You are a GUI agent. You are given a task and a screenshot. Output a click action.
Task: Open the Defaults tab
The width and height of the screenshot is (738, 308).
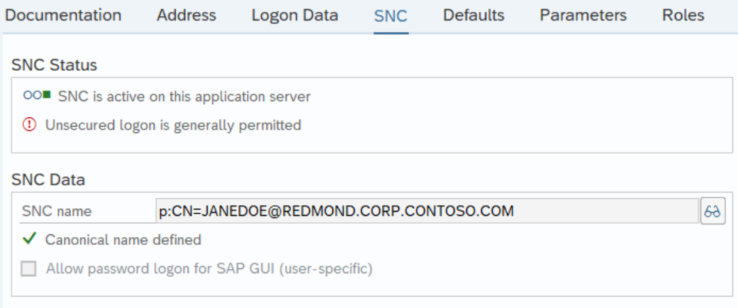pos(474,15)
